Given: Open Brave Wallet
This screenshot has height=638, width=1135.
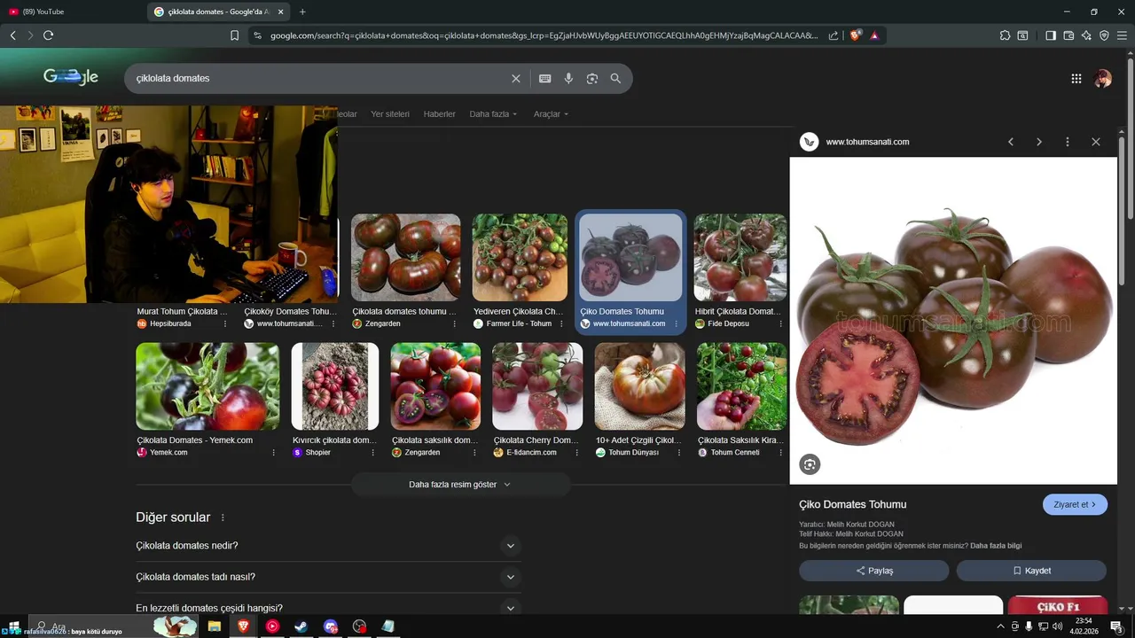Looking at the screenshot, I should pyautogui.click(x=1068, y=35).
